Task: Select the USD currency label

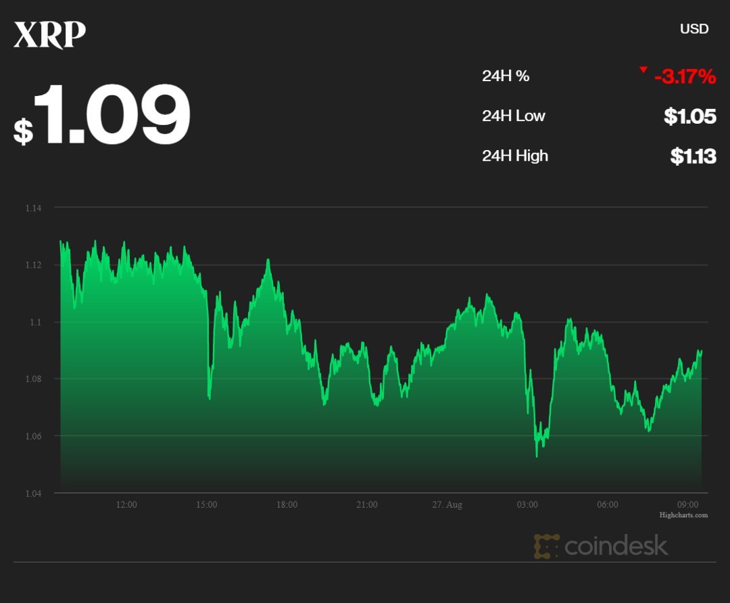Action: click(694, 29)
